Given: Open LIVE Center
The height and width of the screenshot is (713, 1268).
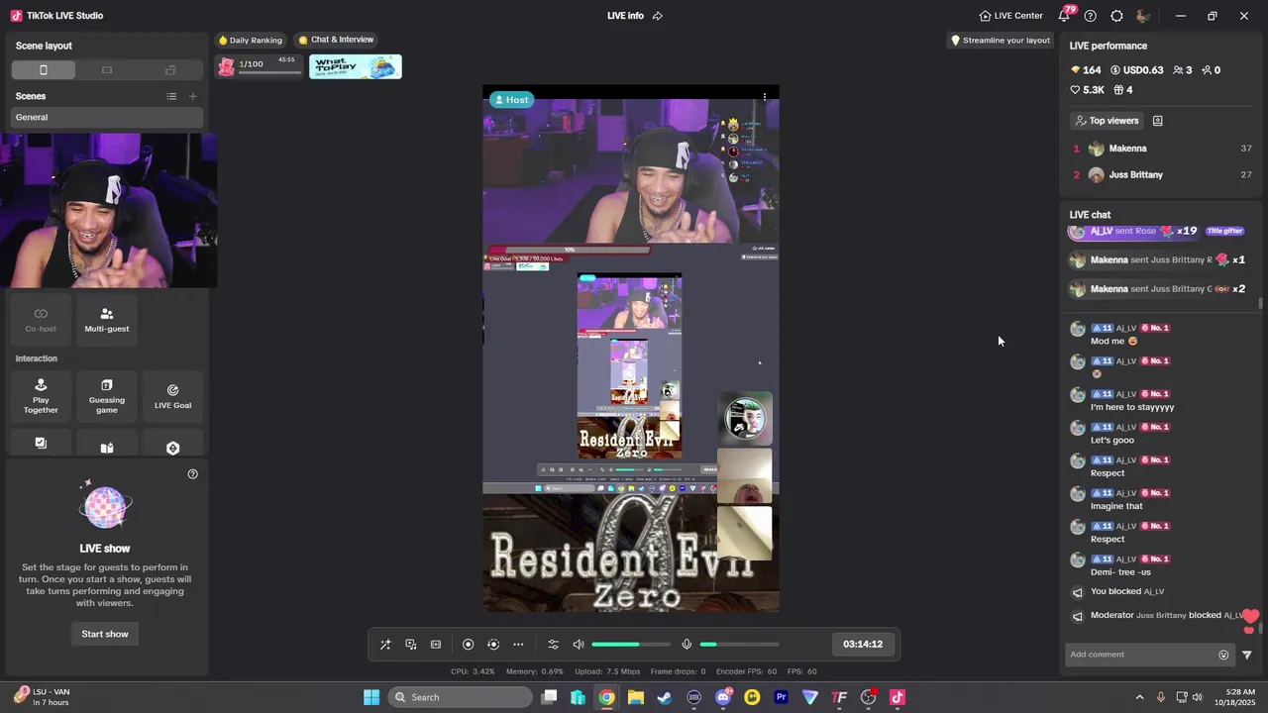Looking at the screenshot, I should [x=1011, y=16].
